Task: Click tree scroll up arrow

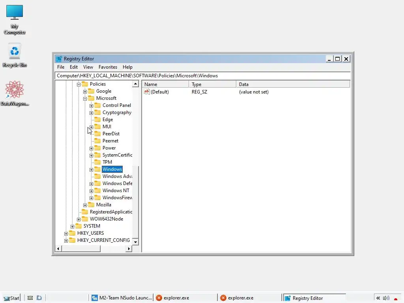Action: [136, 84]
